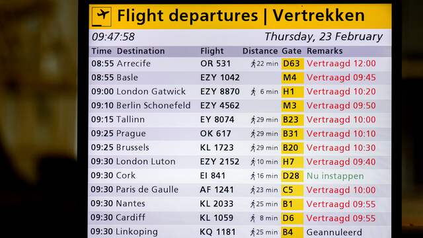Click the Remarks column header
The height and width of the screenshot is (238, 423).
(325, 51)
